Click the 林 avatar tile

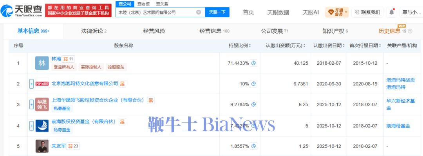tap(42, 63)
